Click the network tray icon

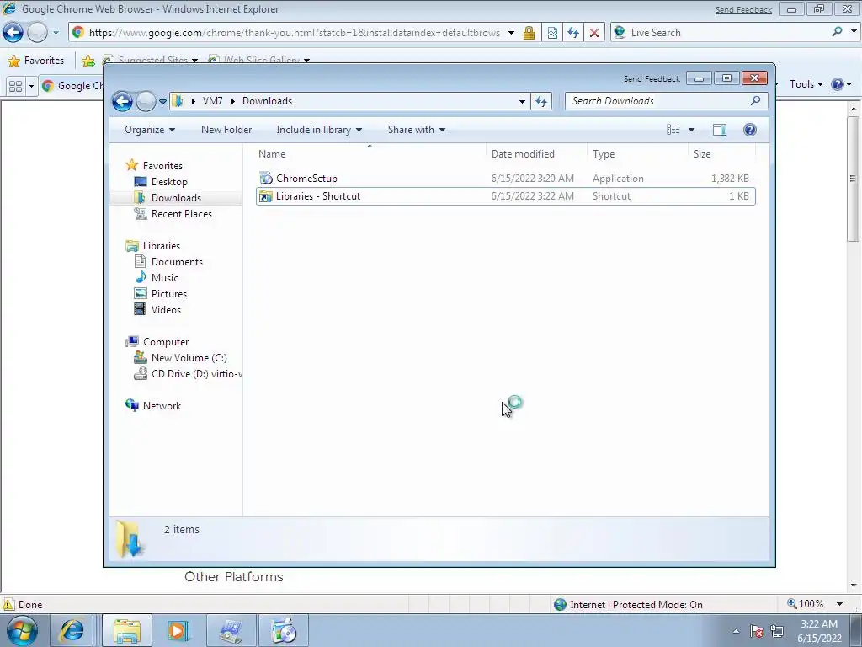pos(777,631)
